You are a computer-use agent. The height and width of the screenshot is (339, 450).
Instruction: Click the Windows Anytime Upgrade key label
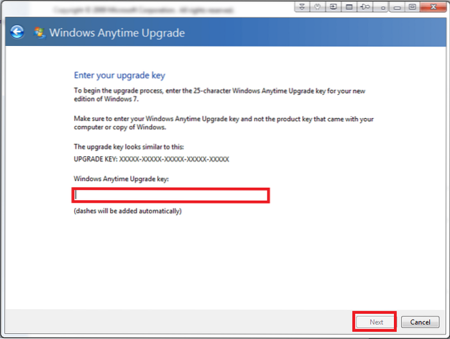click(x=121, y=179)
